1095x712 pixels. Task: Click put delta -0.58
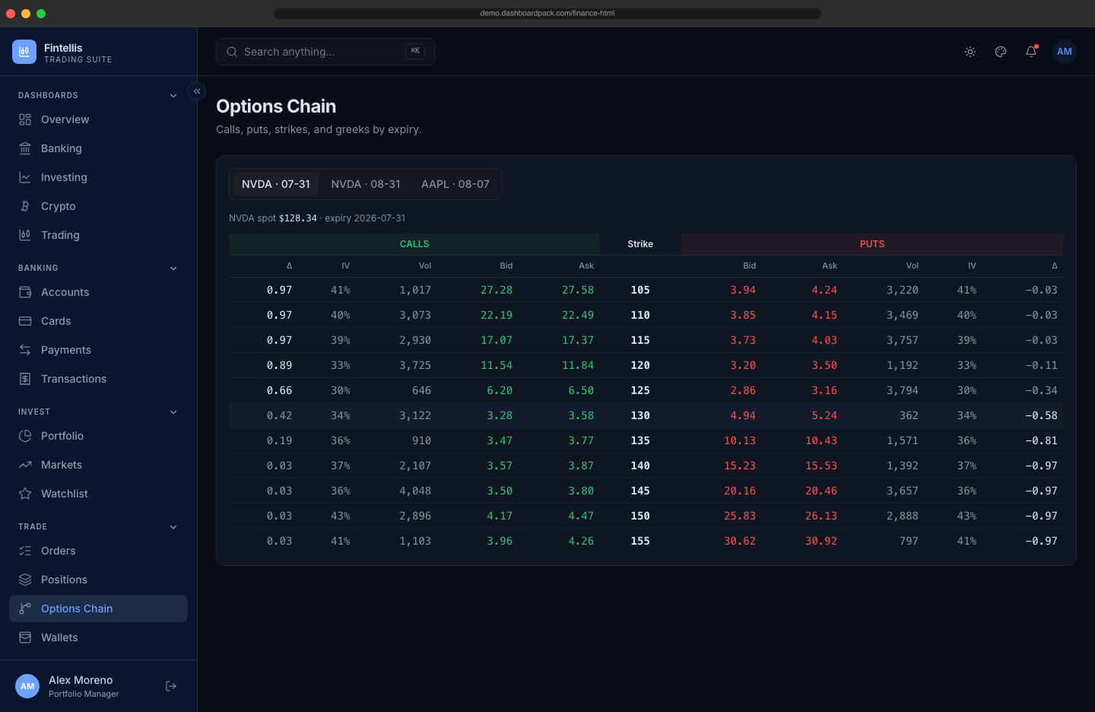(1041, 415)
